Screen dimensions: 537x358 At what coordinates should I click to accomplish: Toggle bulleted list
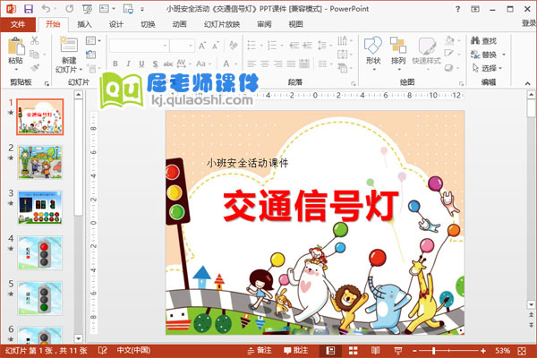251,46
